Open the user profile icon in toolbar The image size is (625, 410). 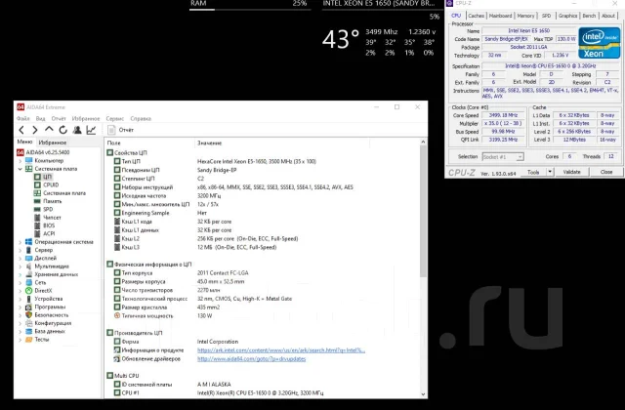tap(77, 130)
